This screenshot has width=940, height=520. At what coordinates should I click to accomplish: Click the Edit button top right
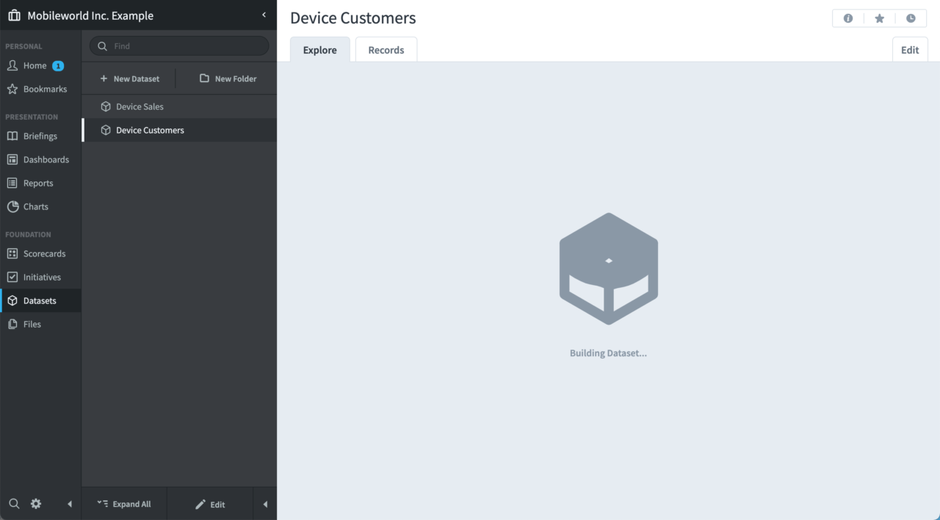pyautogui.click(x=909, y=49)
